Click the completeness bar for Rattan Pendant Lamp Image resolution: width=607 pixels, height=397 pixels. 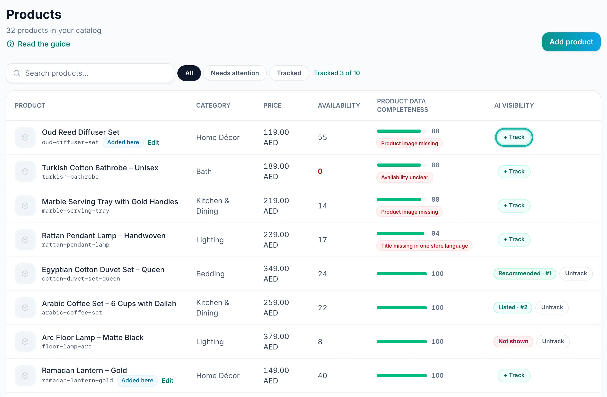402,233
